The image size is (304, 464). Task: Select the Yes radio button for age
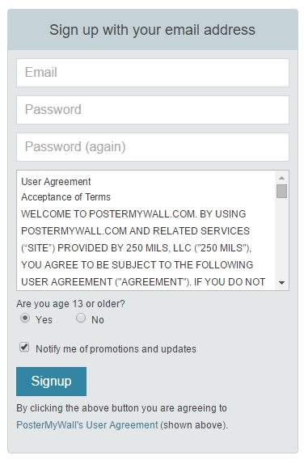(25, 318)
